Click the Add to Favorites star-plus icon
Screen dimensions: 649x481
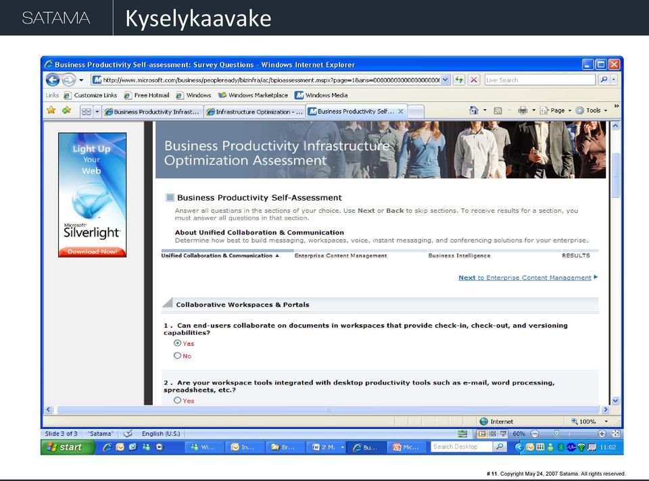click(x=66, y=110)
